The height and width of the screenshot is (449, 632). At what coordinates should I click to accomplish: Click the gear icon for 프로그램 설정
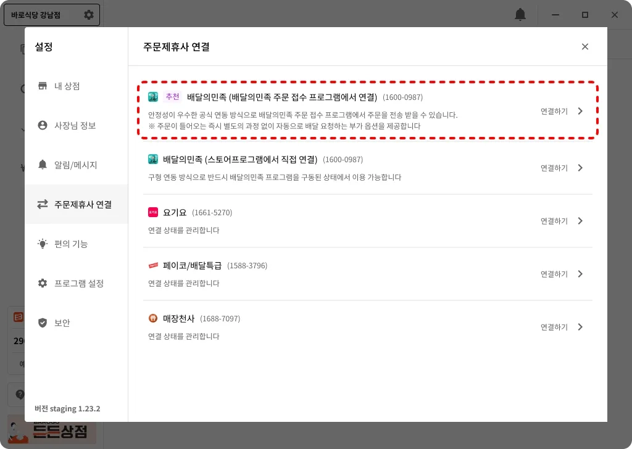43,283
